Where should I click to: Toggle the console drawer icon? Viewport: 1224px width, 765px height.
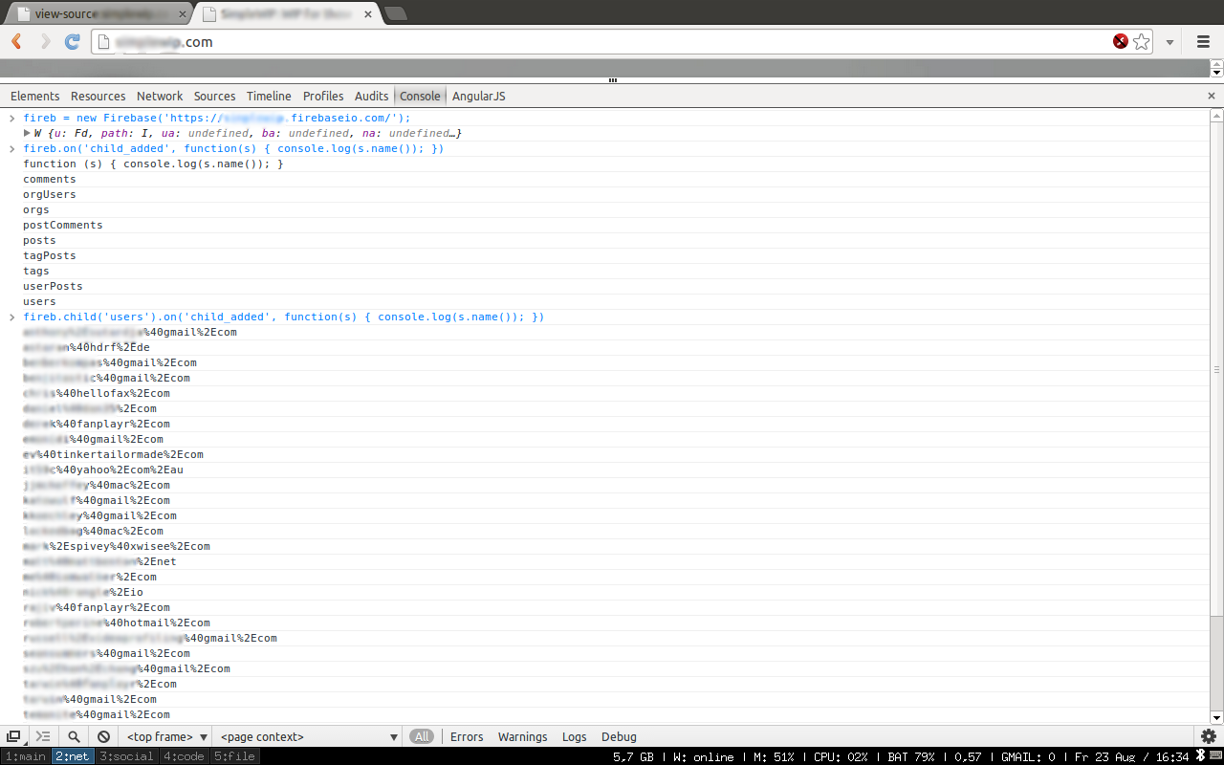click(x=43, y=736)
